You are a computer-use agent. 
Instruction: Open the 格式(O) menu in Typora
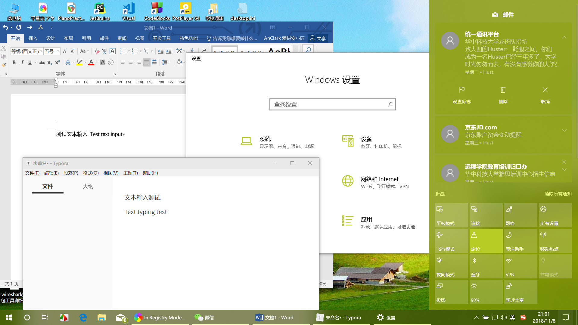[x=91, y=173]
